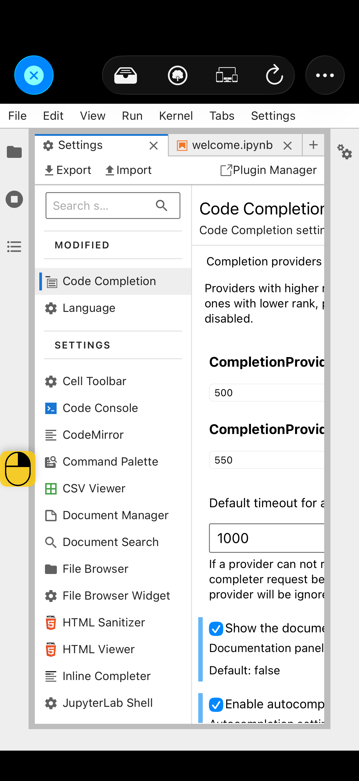Tap the reload arrow icon in top toolbar

(274, 74)
